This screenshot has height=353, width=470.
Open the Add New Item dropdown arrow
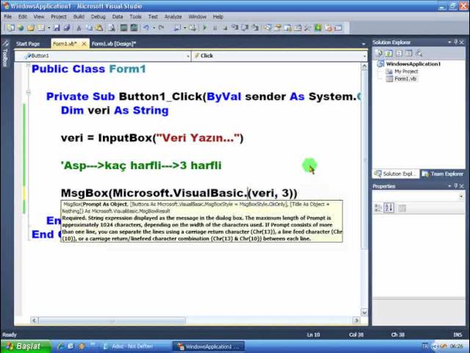point(49,28)
